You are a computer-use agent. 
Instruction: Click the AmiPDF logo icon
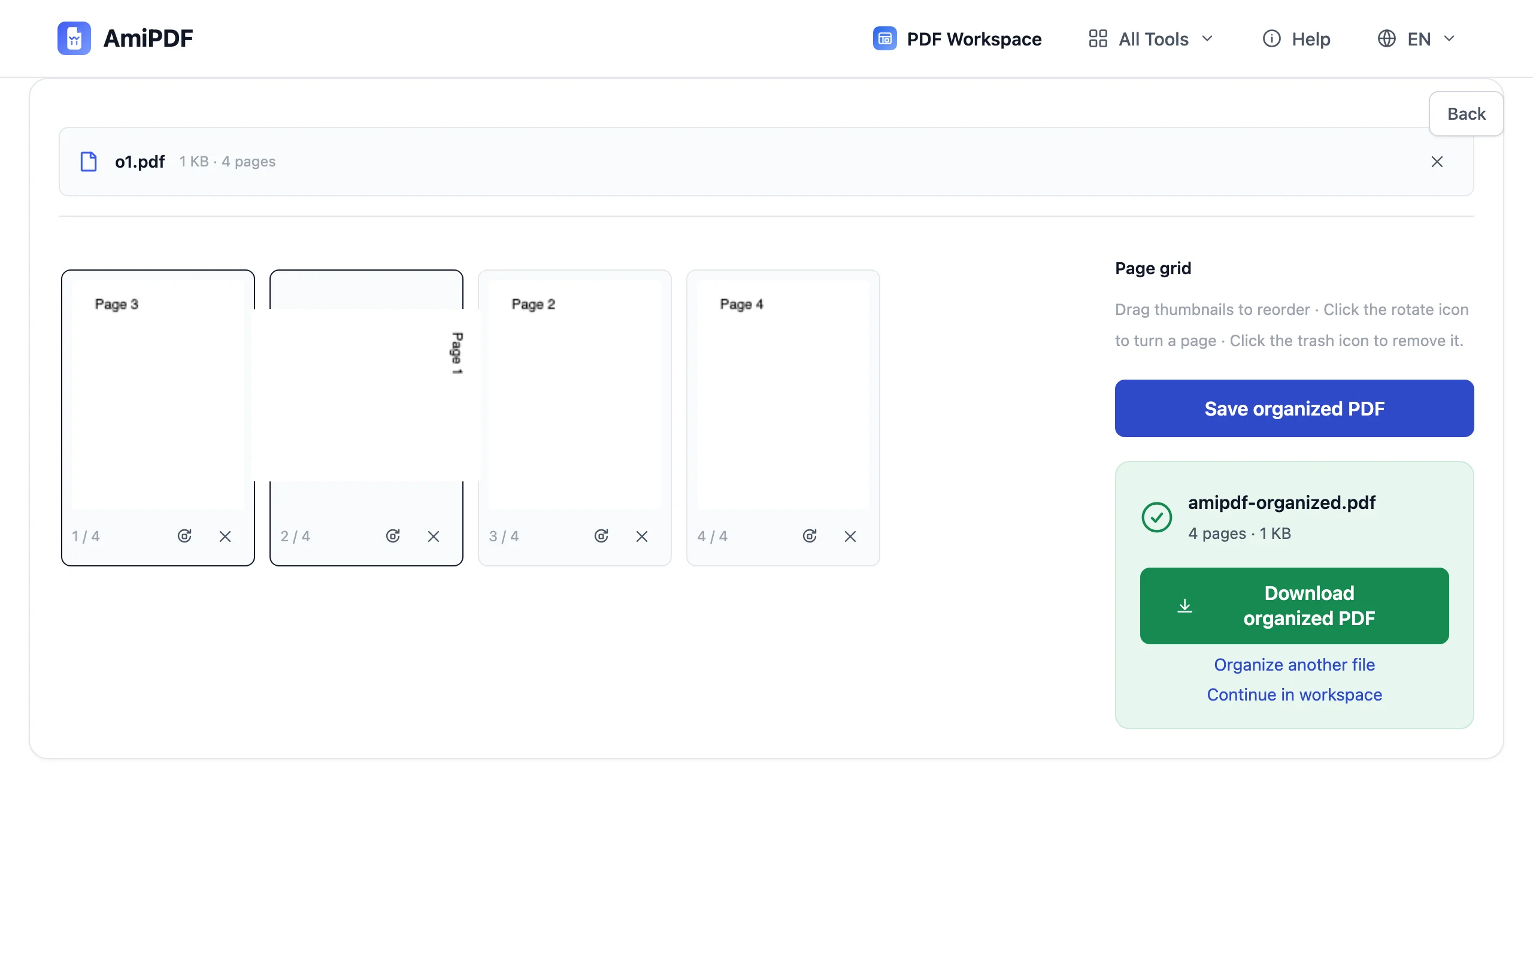click(x=74, y=39)
